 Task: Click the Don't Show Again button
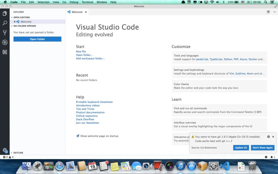pos(263,148)
